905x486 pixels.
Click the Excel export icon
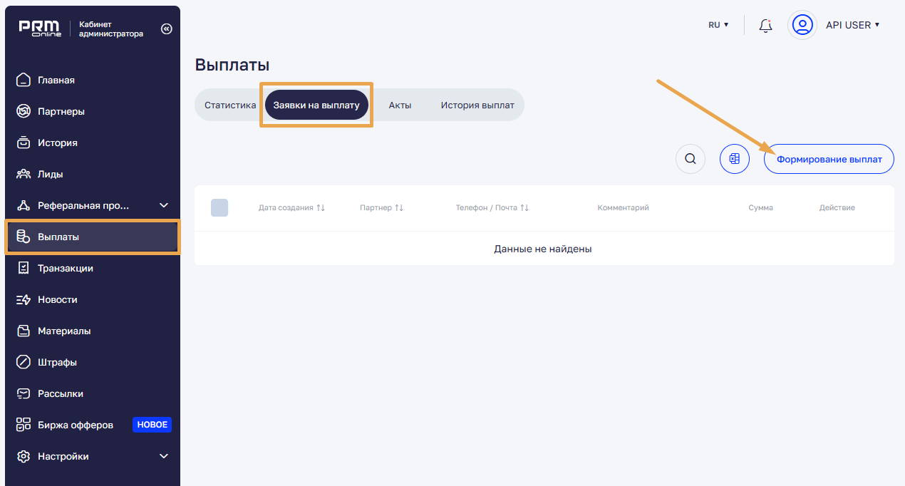click(734, 159)
